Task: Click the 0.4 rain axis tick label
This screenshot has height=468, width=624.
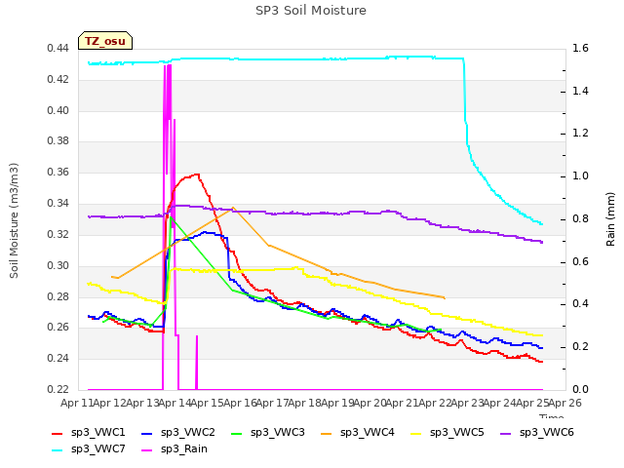Action: point(580,304)
